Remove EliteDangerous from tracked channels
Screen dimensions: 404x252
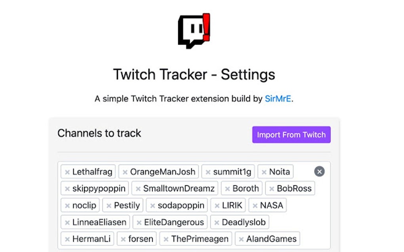pos(139,222)
